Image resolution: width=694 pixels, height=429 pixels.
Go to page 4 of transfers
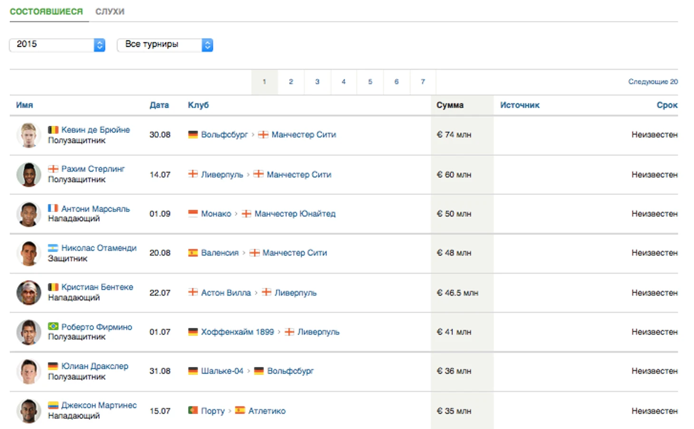tap(344, 82)
